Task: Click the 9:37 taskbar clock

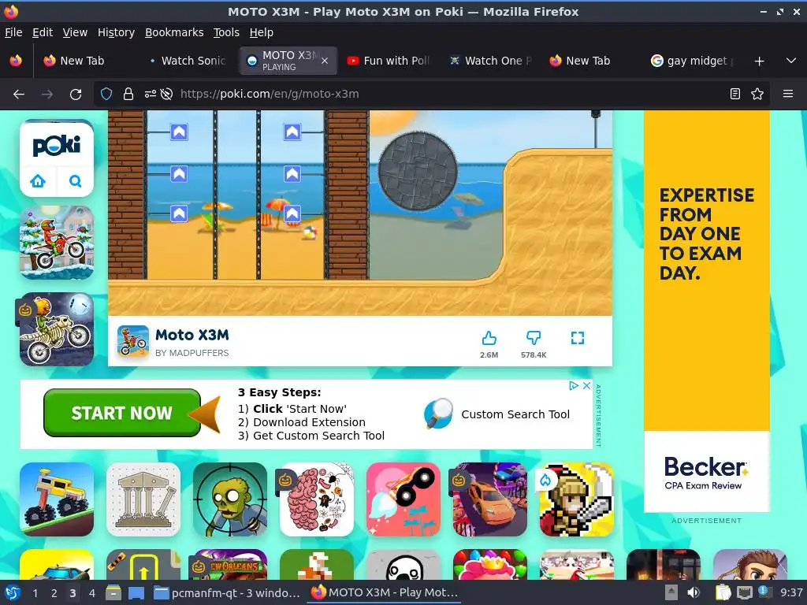Action: coord(791,592)
